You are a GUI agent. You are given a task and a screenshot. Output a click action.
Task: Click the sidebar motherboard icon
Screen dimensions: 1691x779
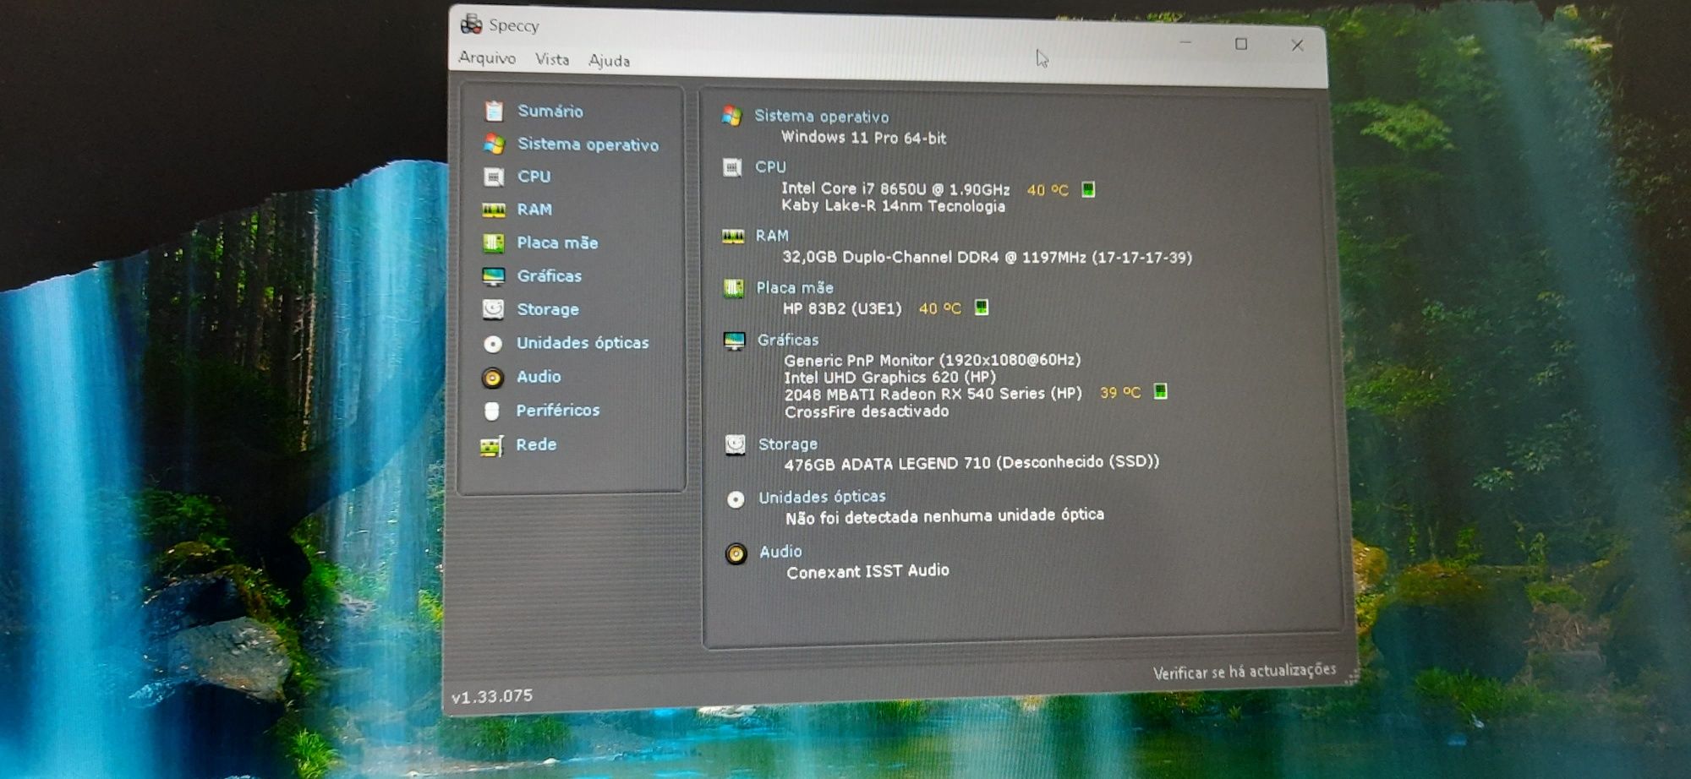click(493, 243)
